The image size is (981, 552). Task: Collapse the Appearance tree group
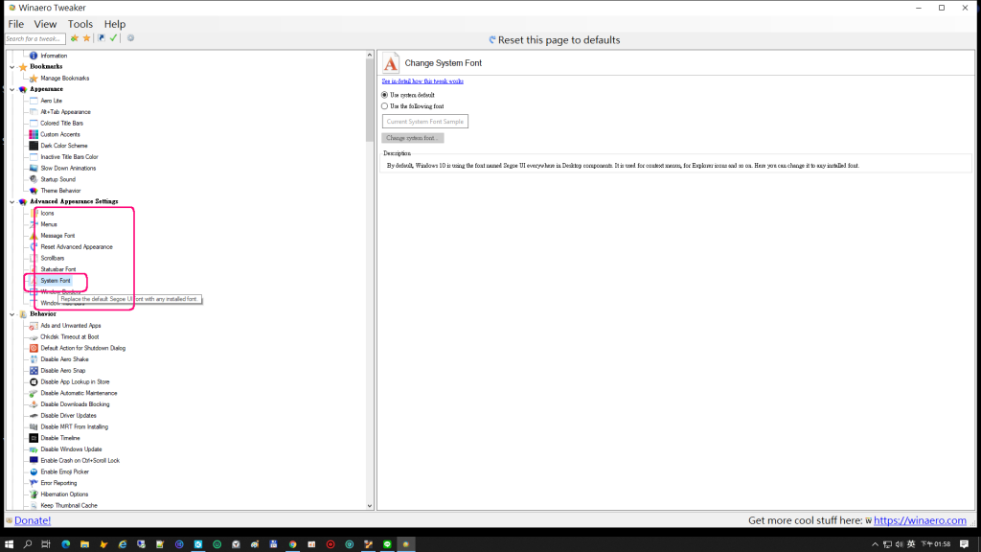11,89
